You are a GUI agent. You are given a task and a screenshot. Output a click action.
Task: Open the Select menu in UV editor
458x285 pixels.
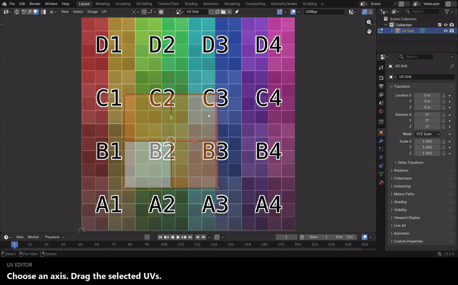click(x=78, y=11)
